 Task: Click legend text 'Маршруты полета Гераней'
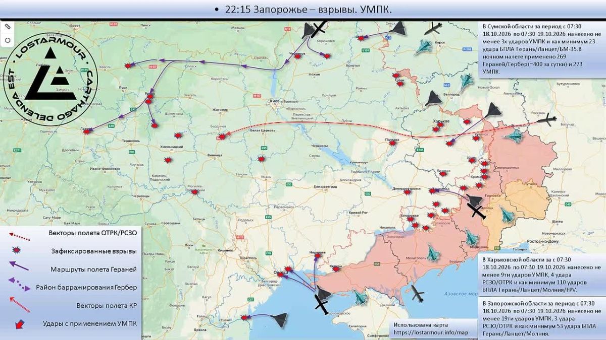[x=94, y=269]
